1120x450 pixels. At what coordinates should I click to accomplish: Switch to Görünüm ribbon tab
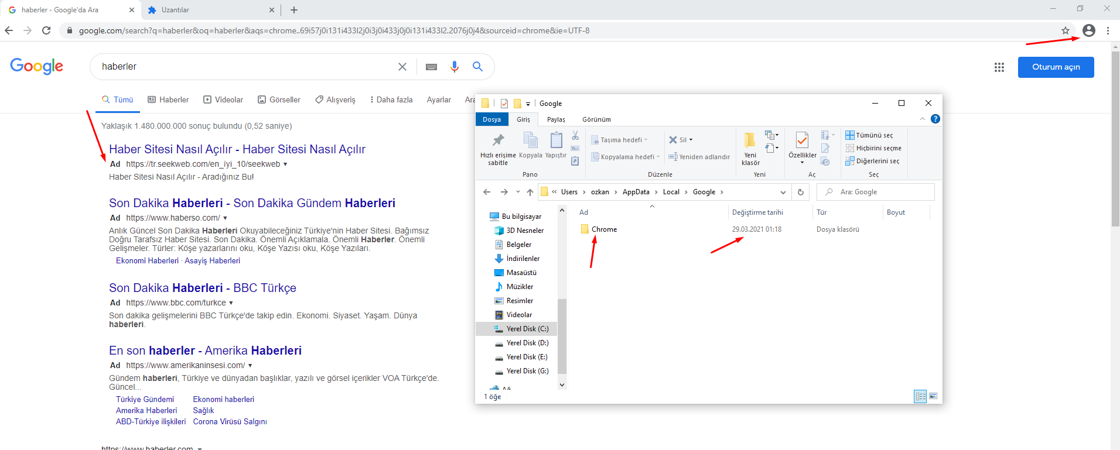point(596,119)
